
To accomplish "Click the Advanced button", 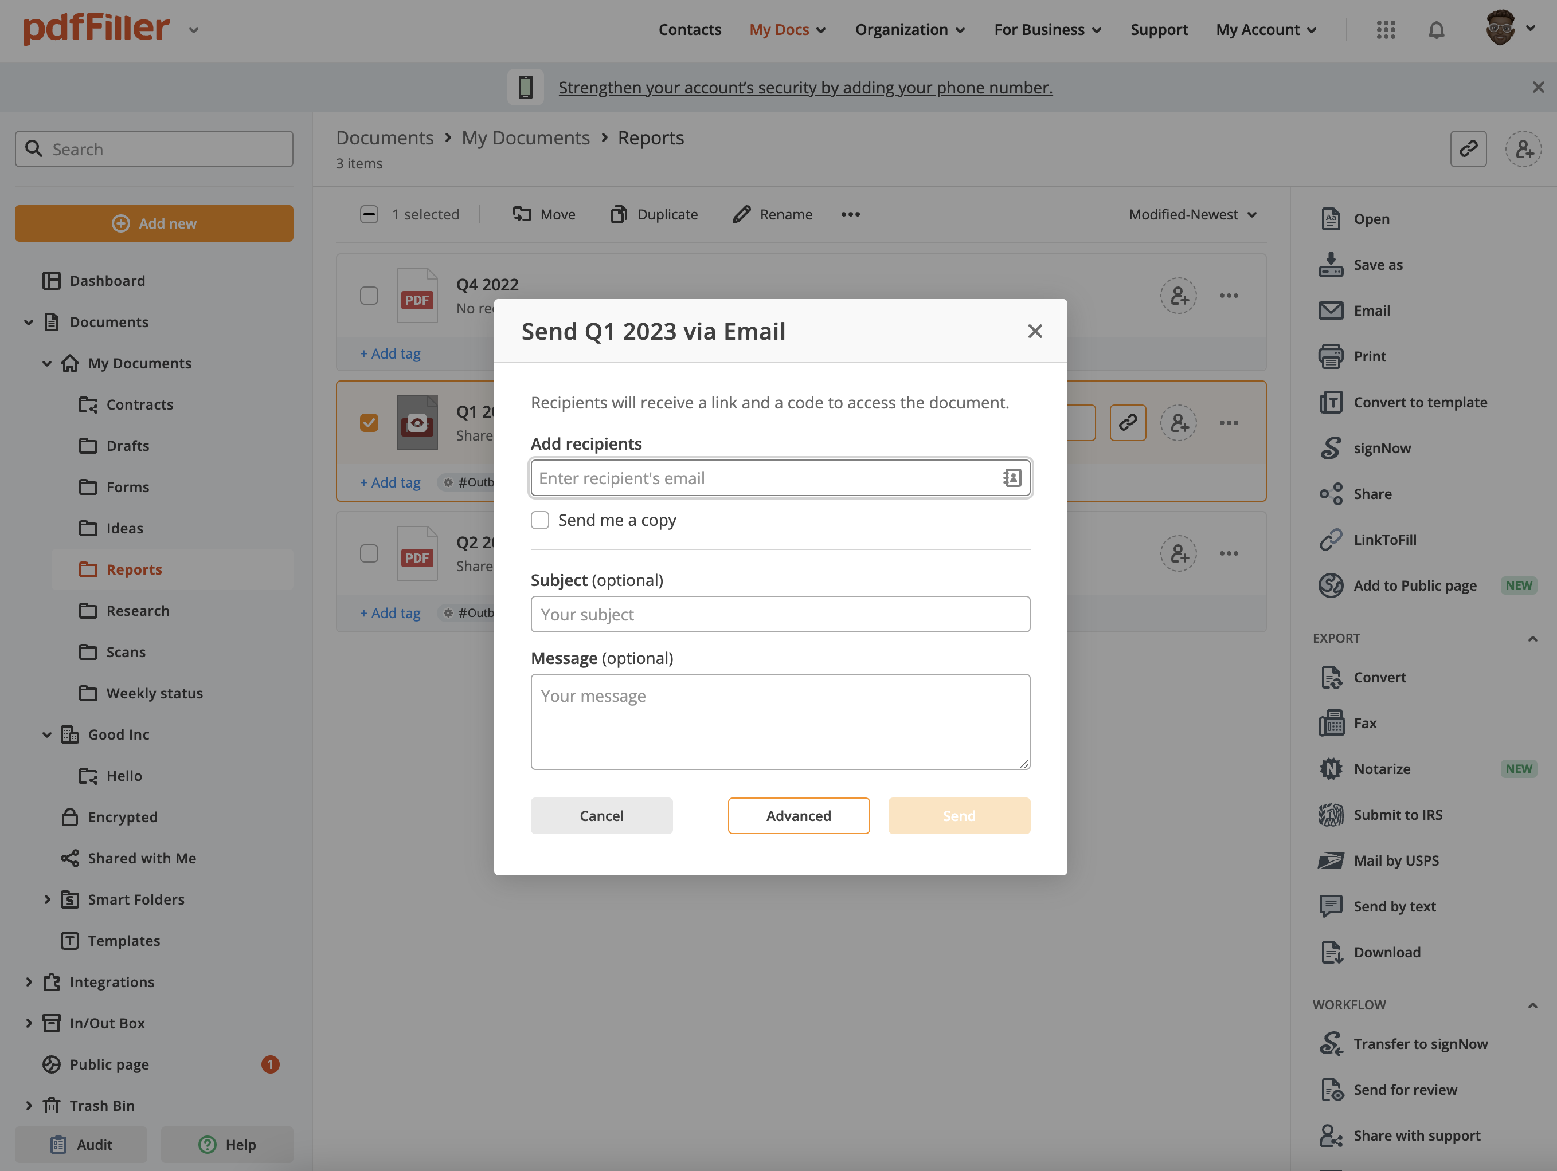I will (798, 816).
